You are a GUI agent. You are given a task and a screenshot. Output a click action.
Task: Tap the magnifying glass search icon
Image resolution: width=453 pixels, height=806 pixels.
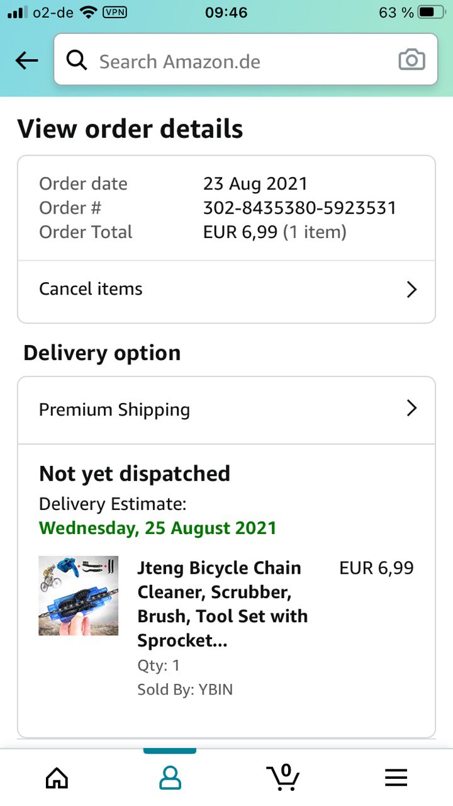[x=77, y=60]
